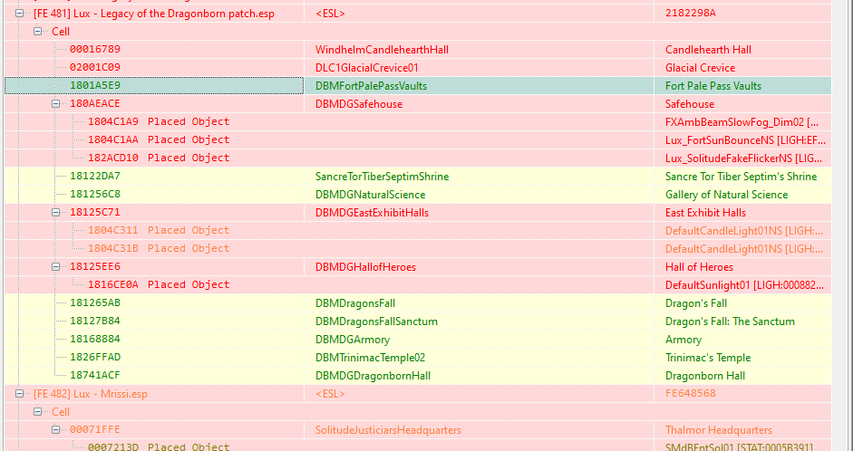The width and height of the screenshot is (853, 451).
Task: Click the Safehouse name cell
Action: (x=690, y=104)
